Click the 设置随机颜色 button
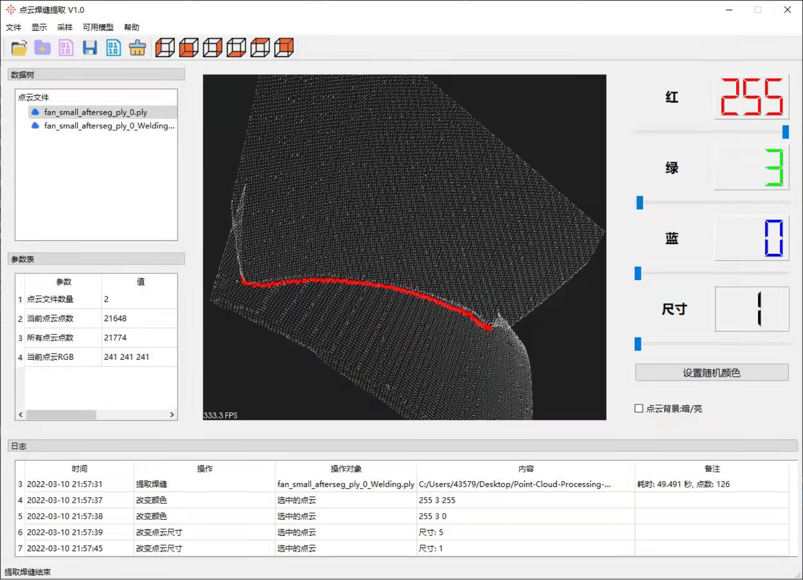803x580 pixels. click(x=711, y=373)
